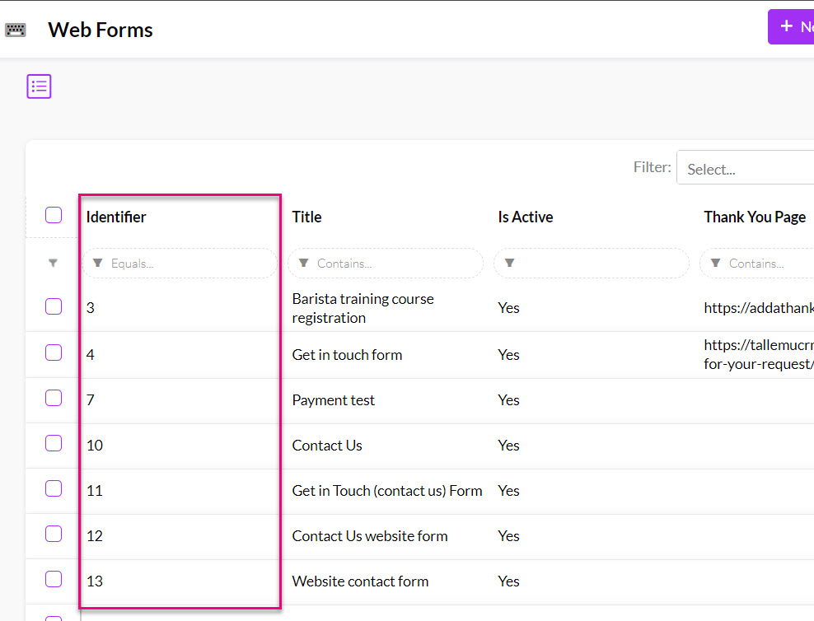Viewport: 814px width, 621px height.
Task: Open the Is Active filter dropdown
Action: pyautogui.click(x=600, y=264)
